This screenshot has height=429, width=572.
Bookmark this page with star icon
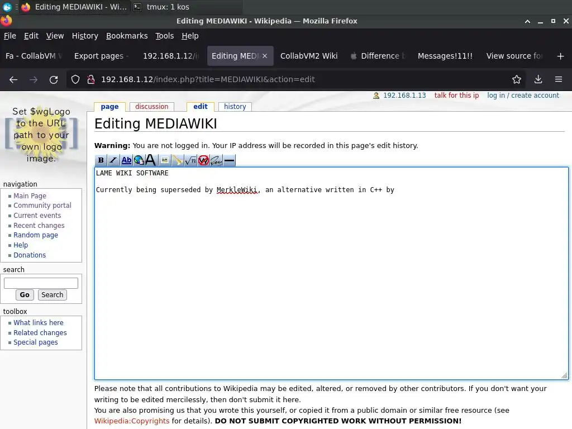(x=517, y=79)
